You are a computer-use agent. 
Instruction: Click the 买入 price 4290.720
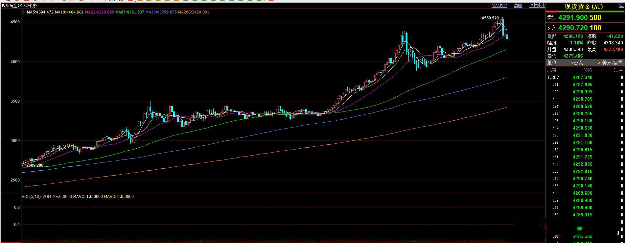click(x=573, y=28)
